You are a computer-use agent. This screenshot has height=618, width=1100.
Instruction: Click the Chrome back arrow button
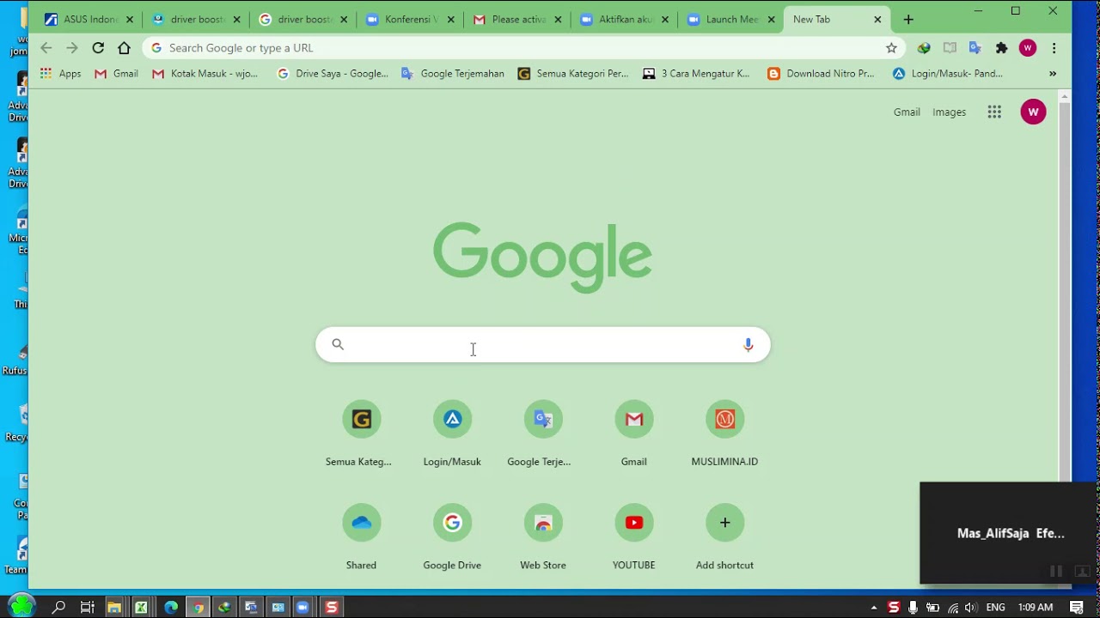pyautogui.click(x=46, y=48)
